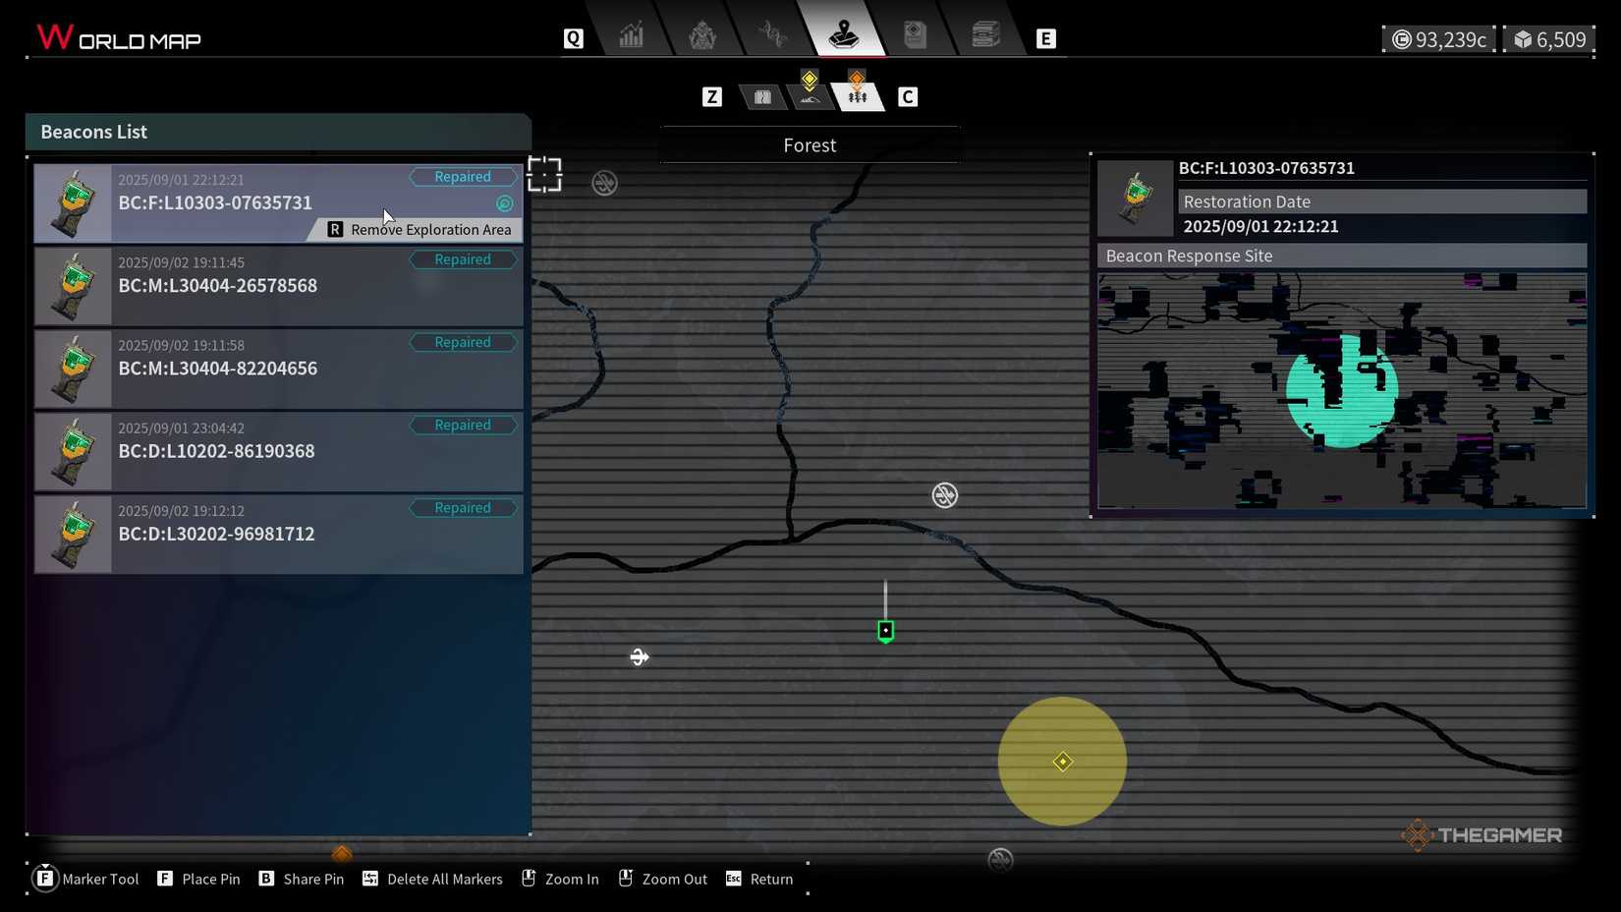Click the yellow exploration area circle
This screenshot has height=912, width=1621.
point(1062,761)
